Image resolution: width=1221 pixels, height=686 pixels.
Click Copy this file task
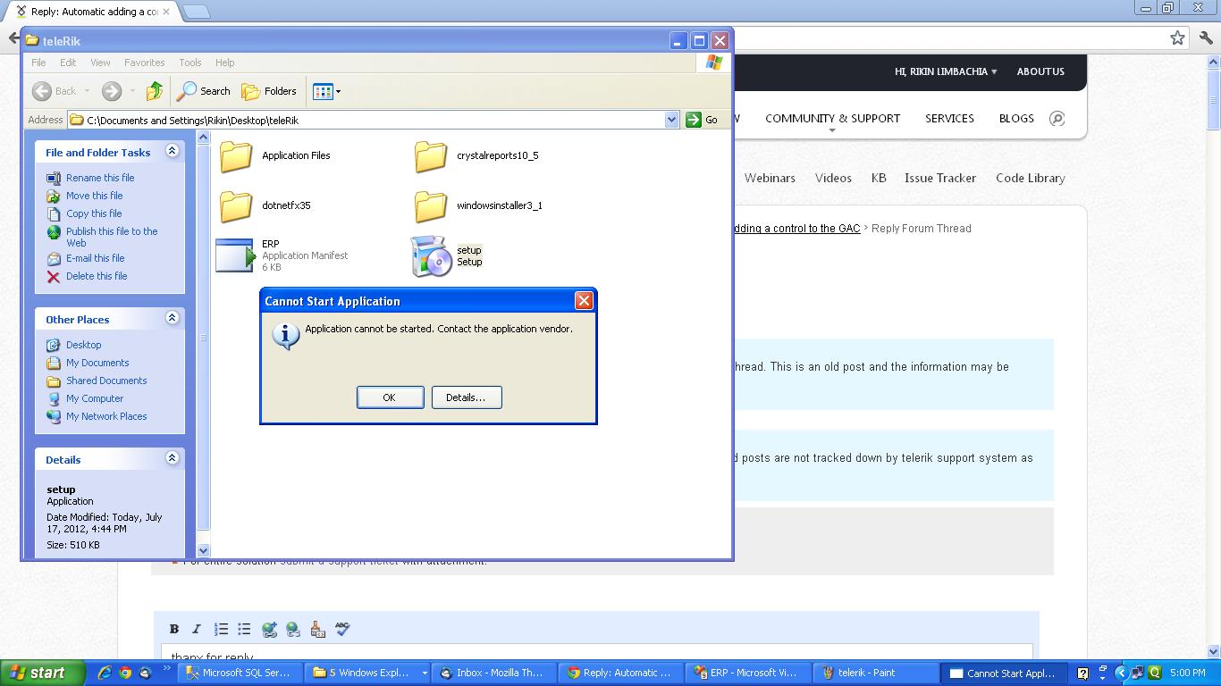94,213
